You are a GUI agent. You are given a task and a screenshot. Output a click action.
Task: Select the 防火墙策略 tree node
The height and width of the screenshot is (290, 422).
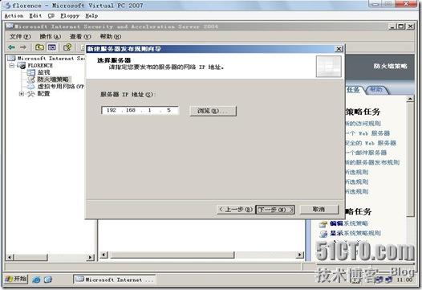tap(53, 80)
